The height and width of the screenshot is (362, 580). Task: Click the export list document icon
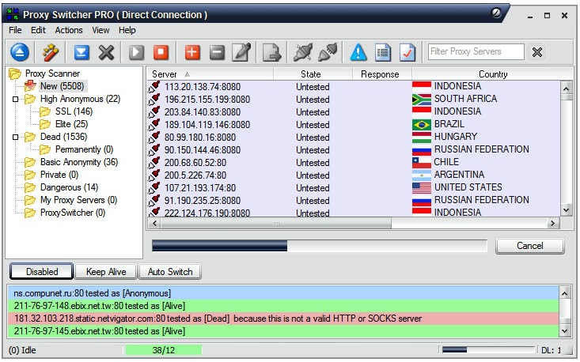coord(272,52)
